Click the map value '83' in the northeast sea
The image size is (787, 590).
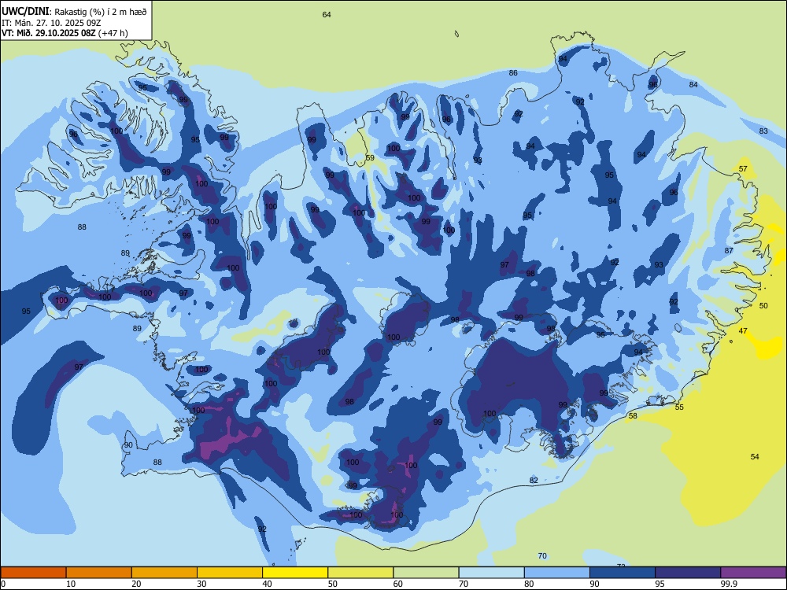[763, 131]
